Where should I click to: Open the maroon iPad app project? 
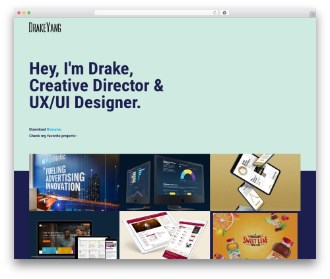click(x=165, y=235)
